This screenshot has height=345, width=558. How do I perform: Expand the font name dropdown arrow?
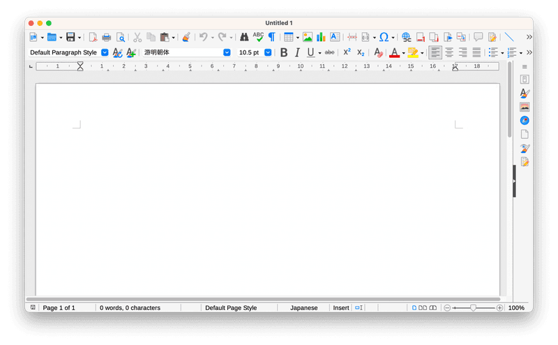227,52
